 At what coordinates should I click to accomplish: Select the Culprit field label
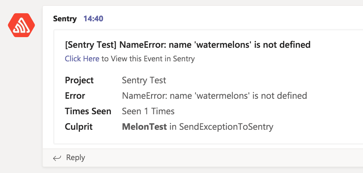pos(79,127)
